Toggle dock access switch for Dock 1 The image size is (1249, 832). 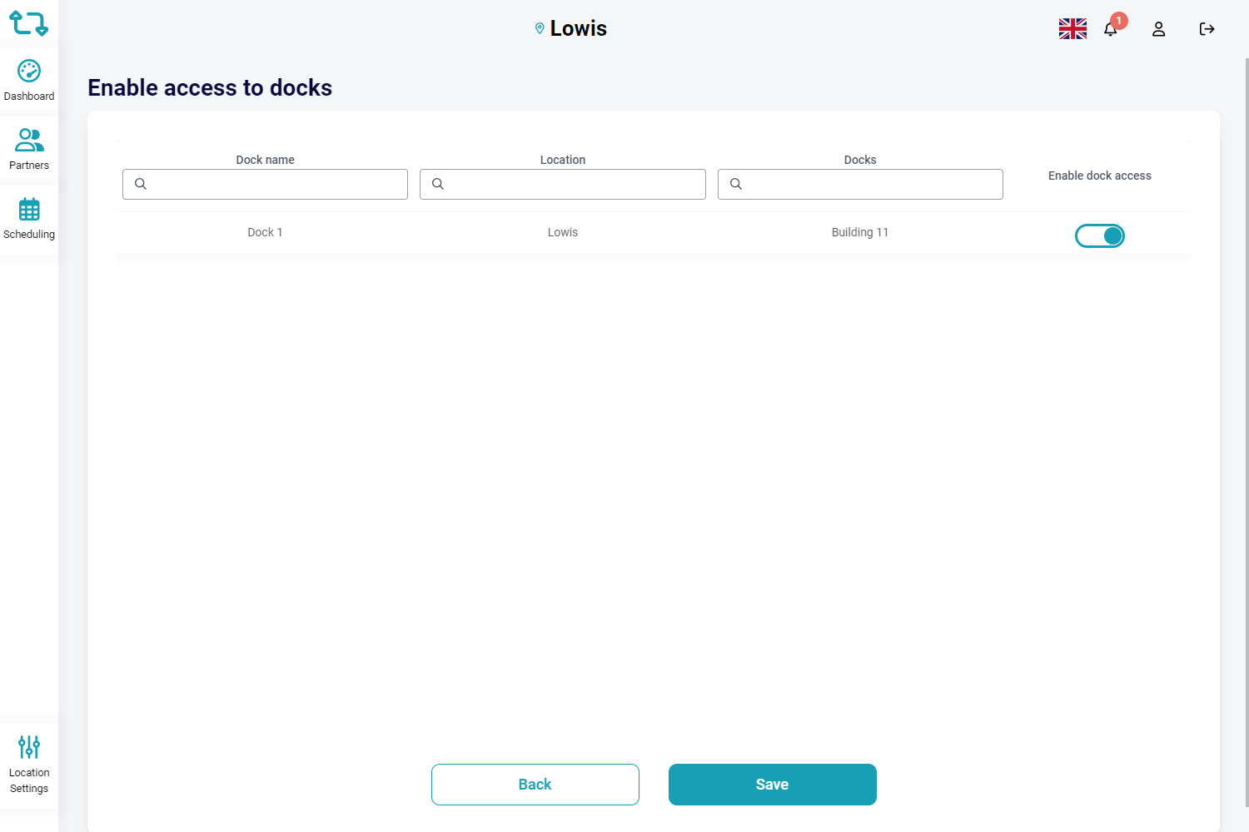click(x=1100, y=236)
